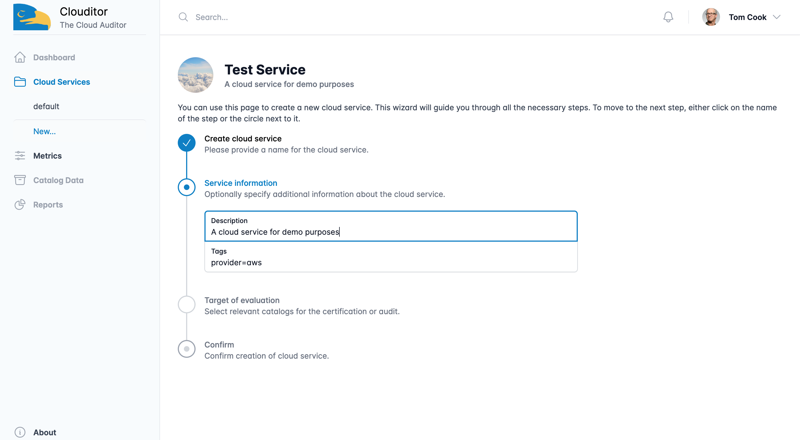Click the Test Service heading
Screen dimensions: 800x440
point(265,69)
